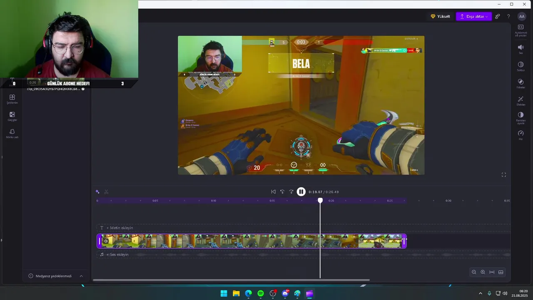Open the Ses (audio) properties panel
Viewport: 533px width, 300px height.
click(521, 49)
